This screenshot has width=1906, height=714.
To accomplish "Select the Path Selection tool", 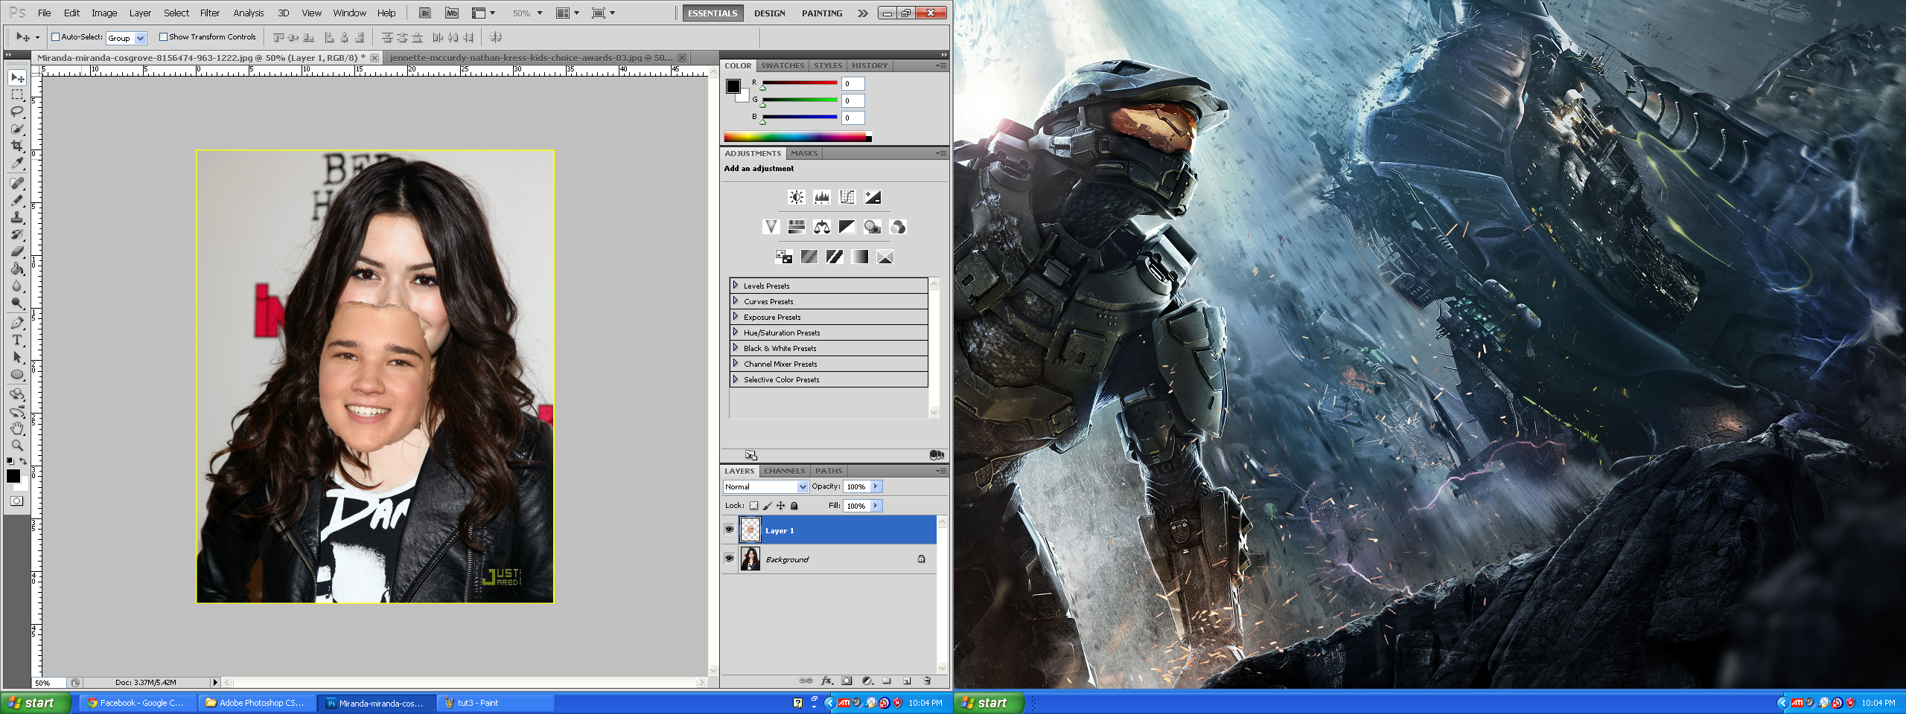I will coord(17,357).
